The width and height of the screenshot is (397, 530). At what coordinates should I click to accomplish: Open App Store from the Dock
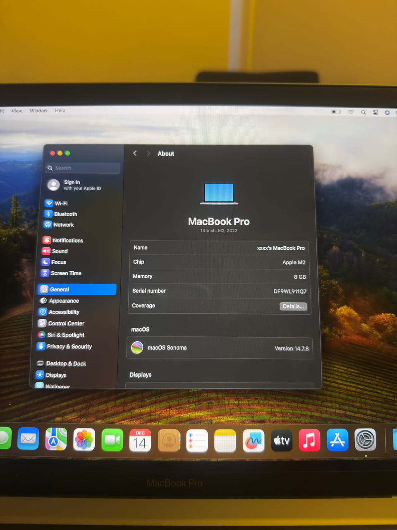point(337,440)
